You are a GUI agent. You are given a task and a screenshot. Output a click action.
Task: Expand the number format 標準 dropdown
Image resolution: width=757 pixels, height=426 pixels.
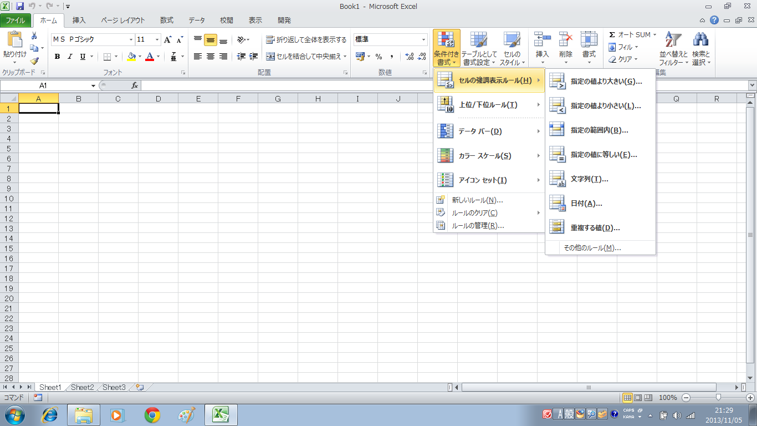point(424,40)
